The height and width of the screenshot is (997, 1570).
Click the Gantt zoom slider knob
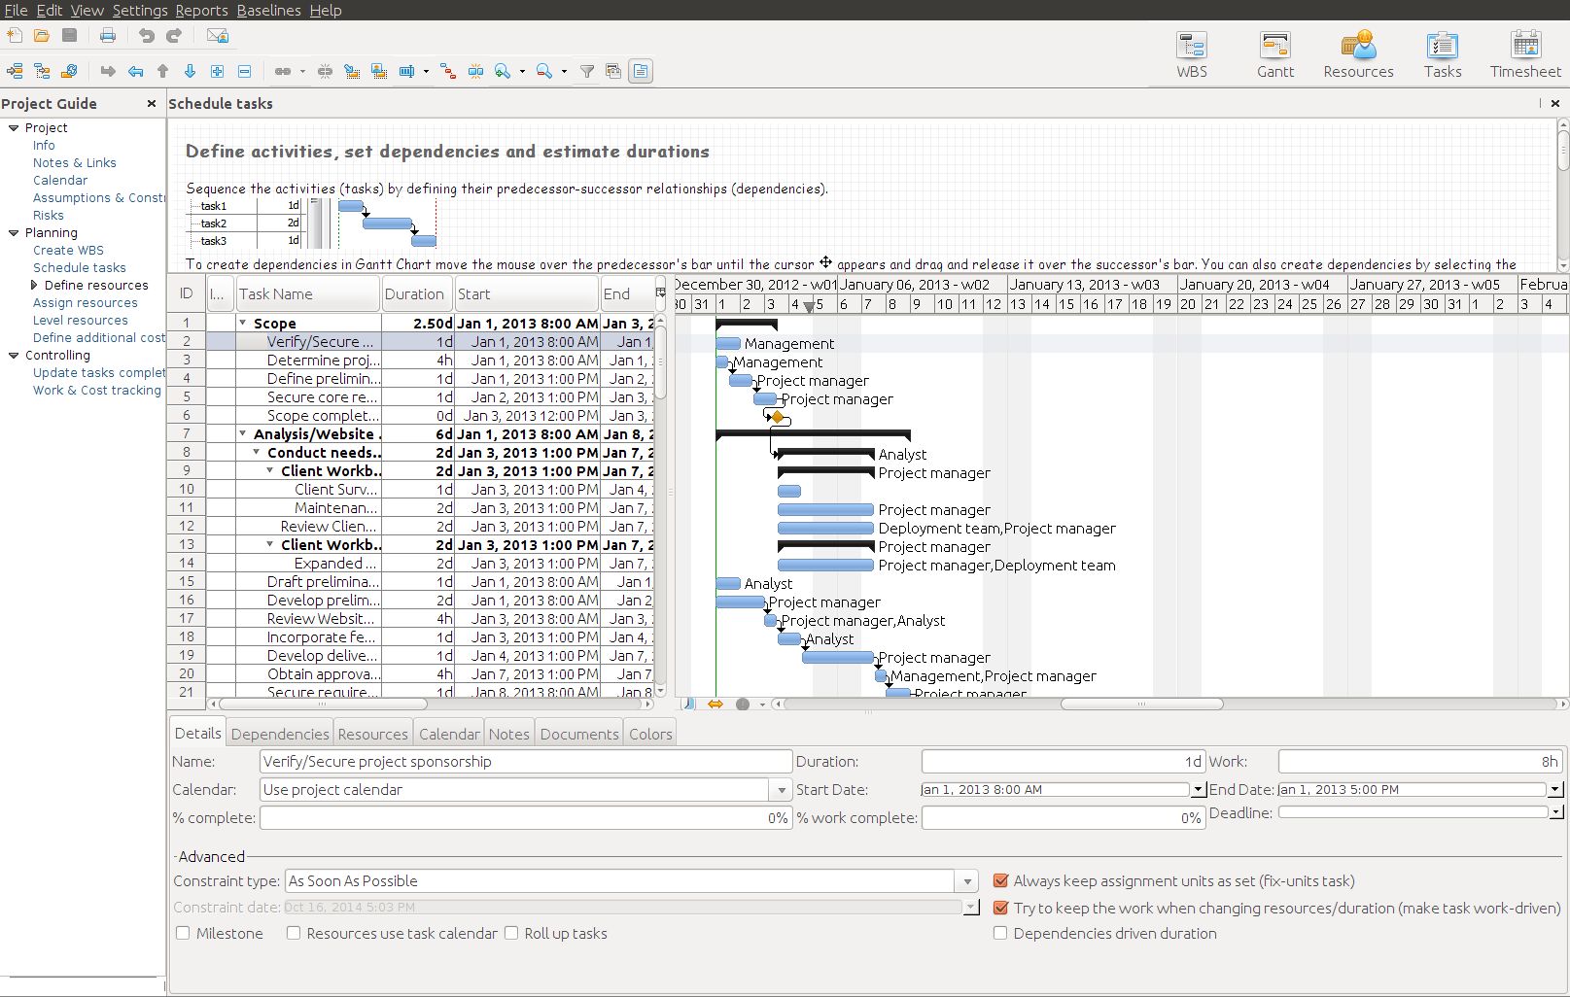(743, 705)
